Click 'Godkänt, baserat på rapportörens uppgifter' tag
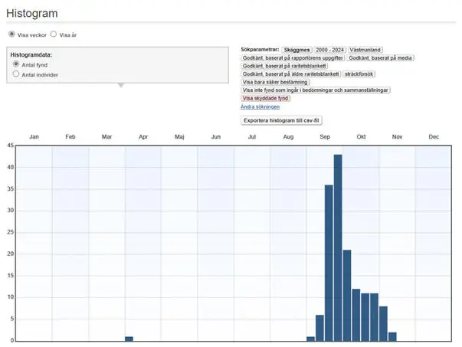462x347 pixels. tap(292, 57)
